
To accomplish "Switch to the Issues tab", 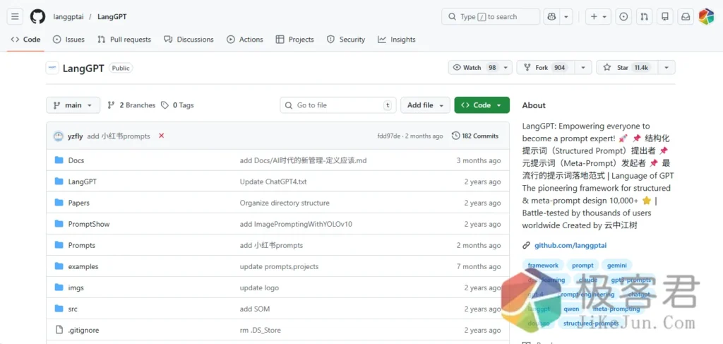I will tap(68, 40).
